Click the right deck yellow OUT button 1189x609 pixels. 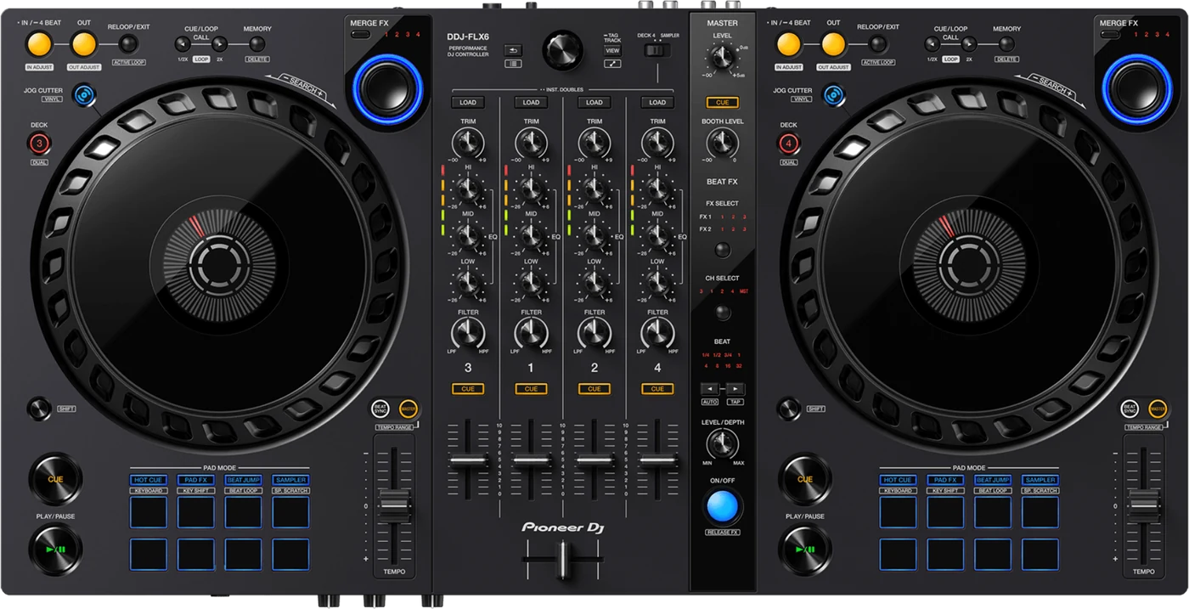pos(833,44)
